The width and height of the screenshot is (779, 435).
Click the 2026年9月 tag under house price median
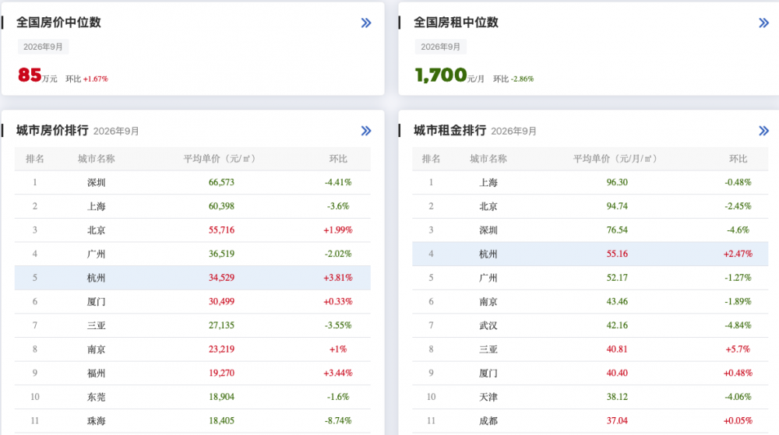pyautogui.click(x=43, y=47)
